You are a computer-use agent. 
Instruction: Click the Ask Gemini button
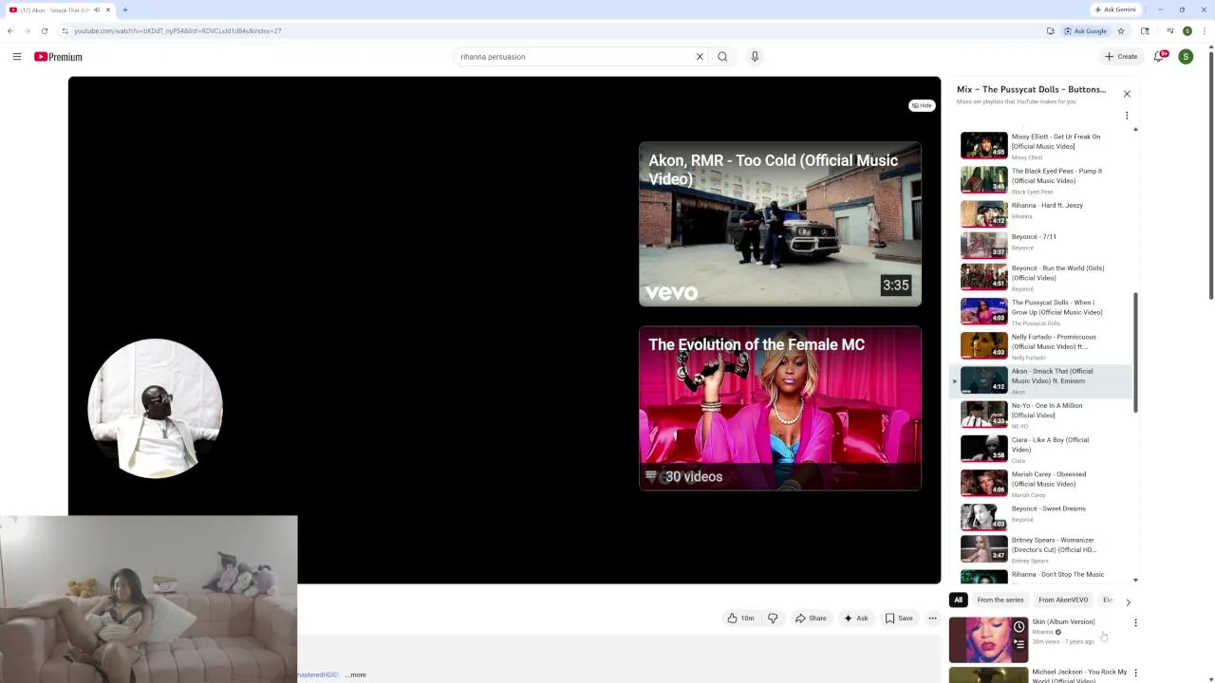click(x=1114, y=9)
